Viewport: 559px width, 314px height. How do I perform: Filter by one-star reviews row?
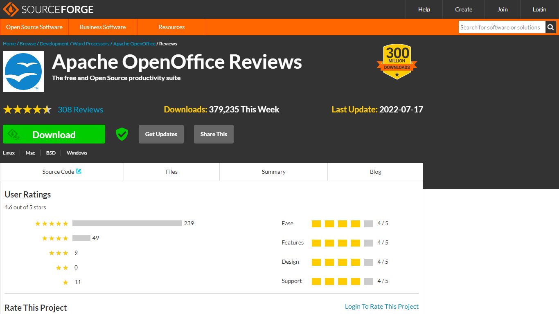click(x=72, y=282)
